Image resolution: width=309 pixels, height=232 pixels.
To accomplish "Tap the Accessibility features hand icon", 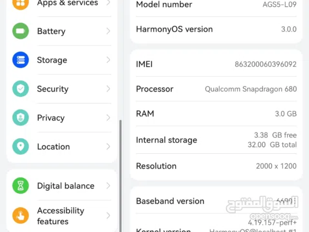I will click(20, 216).
